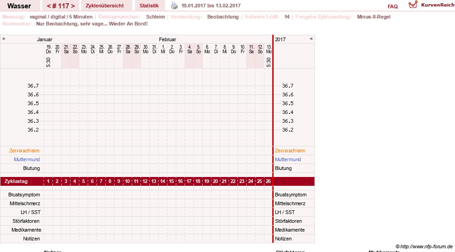Image resolution: width=455 pixels, height=252 pixels.
Task: Click the left Blutung row label
Action: (x=32, y=168)
